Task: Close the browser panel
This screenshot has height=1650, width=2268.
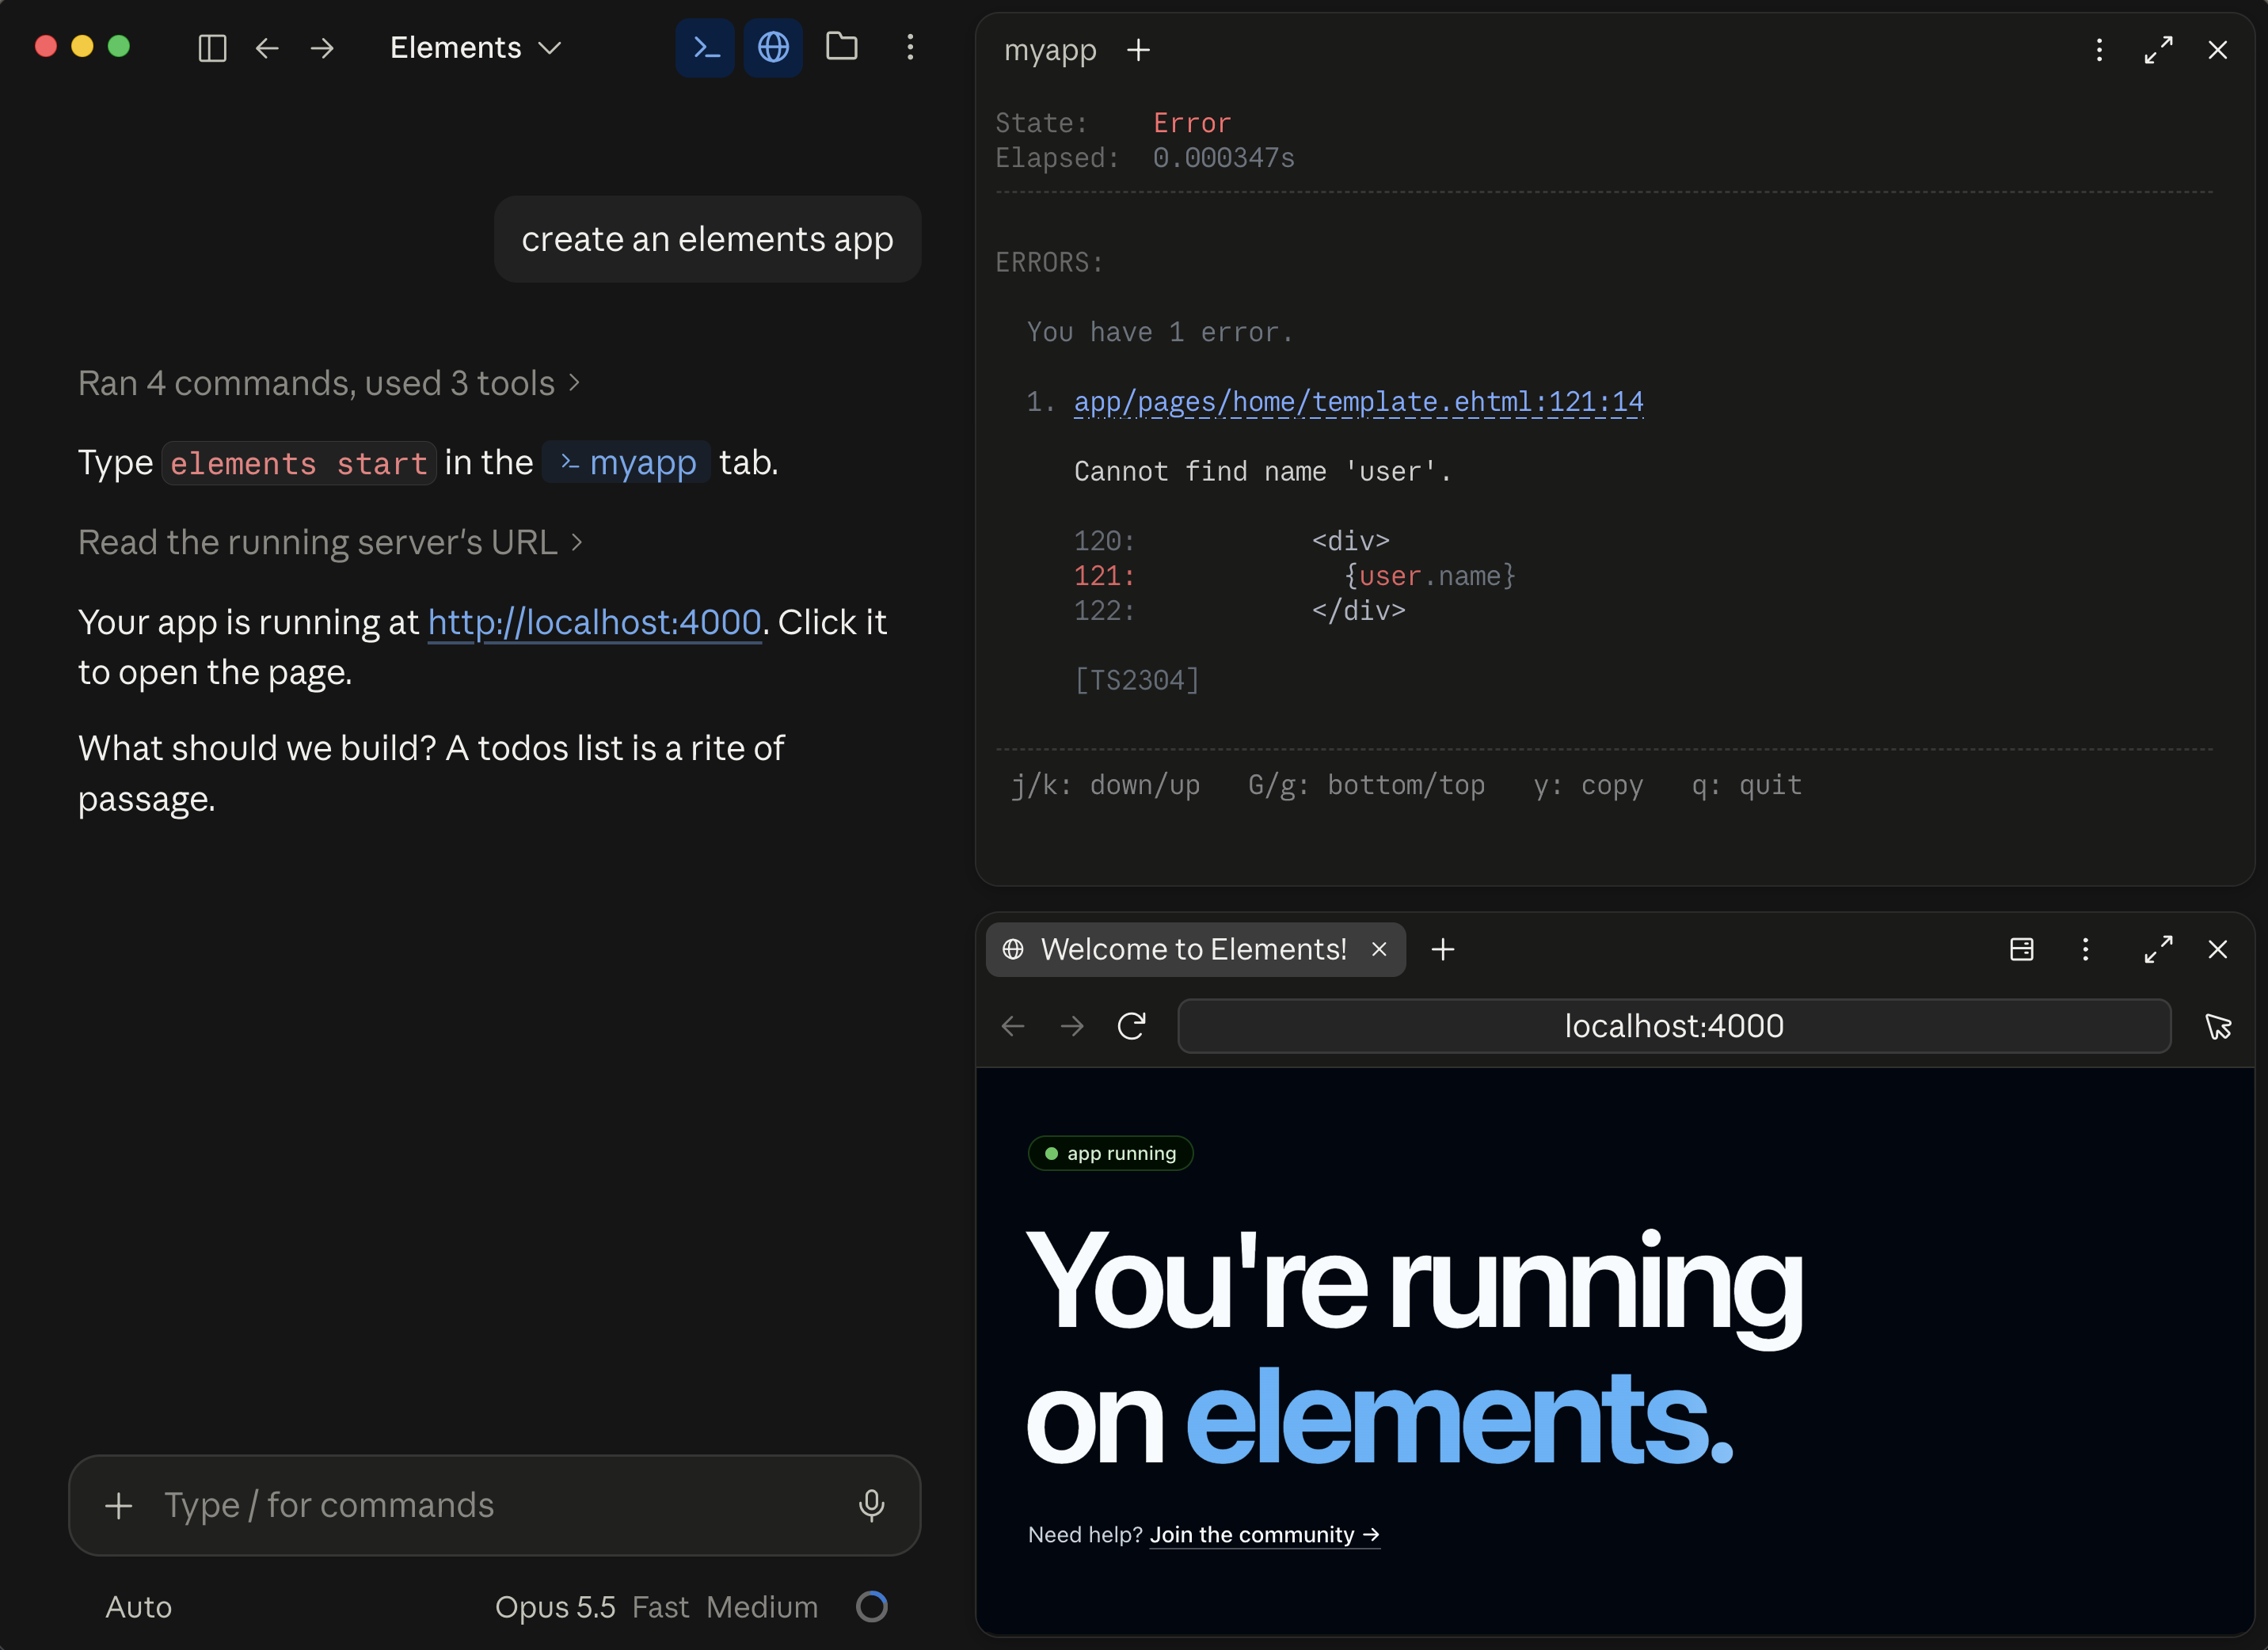Action: tap(2217, 949)
